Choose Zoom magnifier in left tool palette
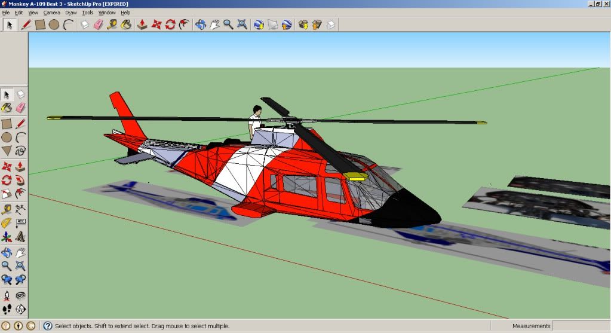611x333 pixels. tap(7, 266)
